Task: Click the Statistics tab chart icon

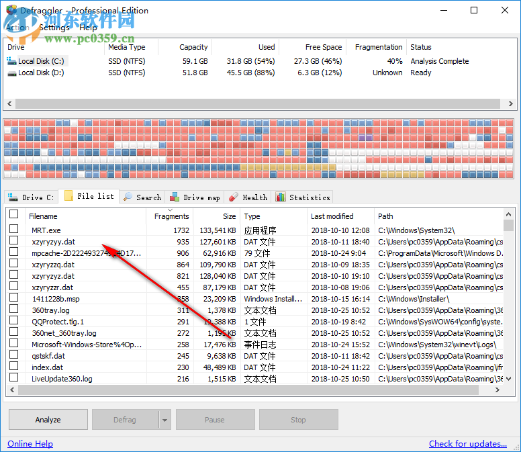Action: [281, 197]
